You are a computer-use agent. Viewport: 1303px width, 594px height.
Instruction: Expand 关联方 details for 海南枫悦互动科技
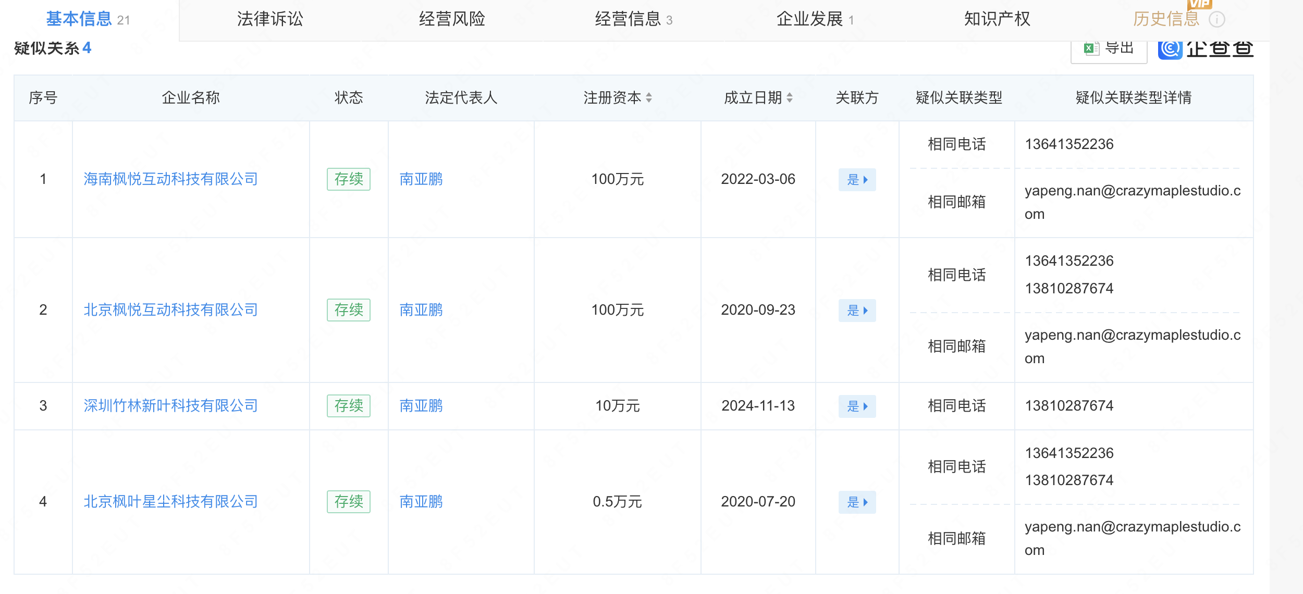[x=856, y=179]
